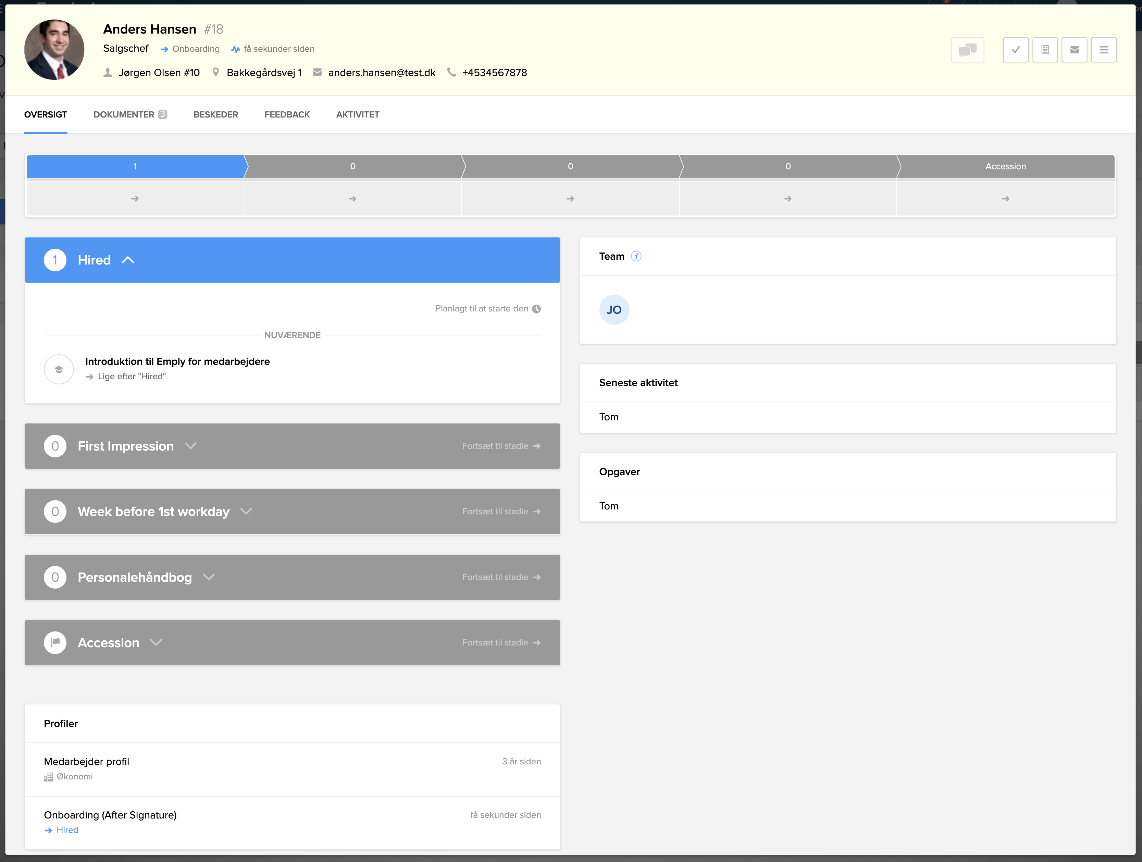Viewport: 1142px width, 862px height.
Task: Click the JO team member avatar
Action: [614, 310]
